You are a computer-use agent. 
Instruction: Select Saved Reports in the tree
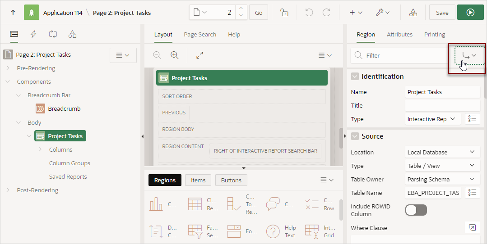point(68,177)
